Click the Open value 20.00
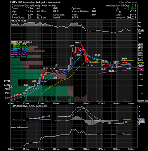This screenshot has width=148, height=151. tap(29, 8)
